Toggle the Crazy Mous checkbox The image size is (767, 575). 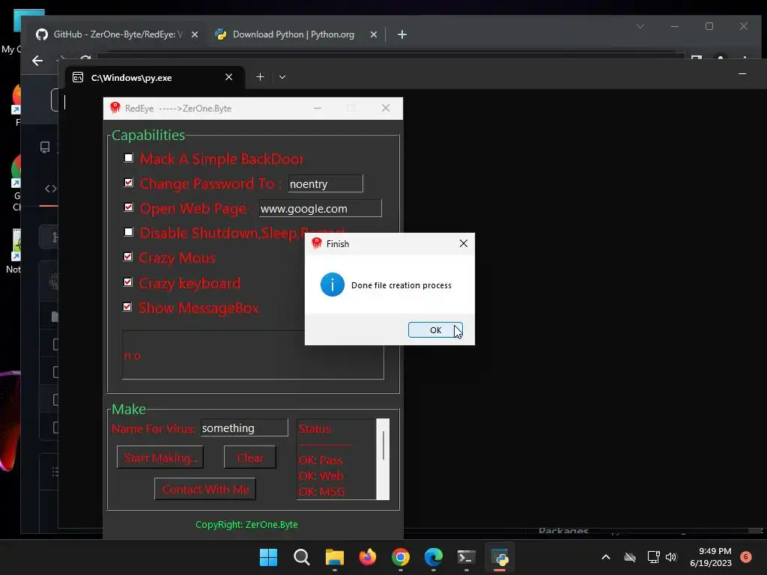click(127, 258)
